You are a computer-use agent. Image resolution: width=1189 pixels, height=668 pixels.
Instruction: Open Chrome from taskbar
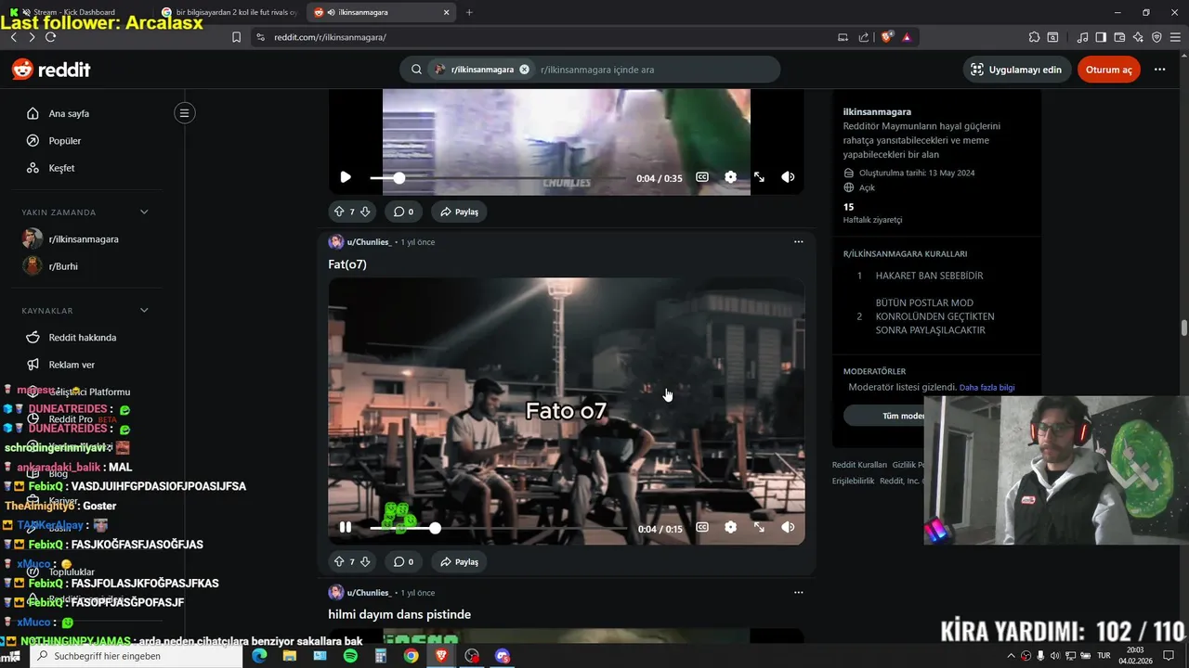[411, 656]
